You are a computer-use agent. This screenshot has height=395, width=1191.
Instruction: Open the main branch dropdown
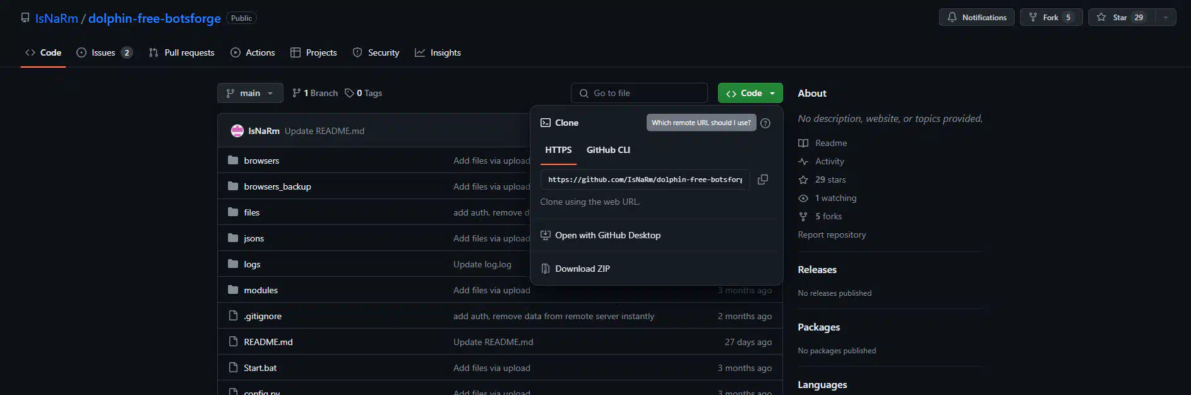click(250, 93)
